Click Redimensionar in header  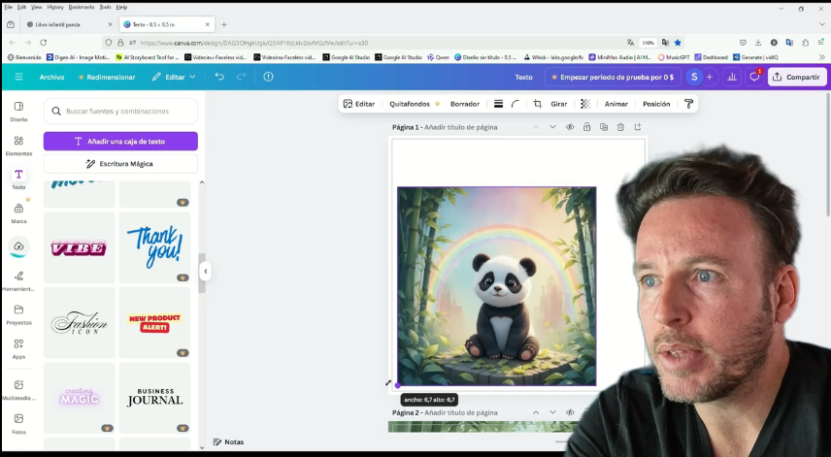pyautogui.click(x=107, y=77)
